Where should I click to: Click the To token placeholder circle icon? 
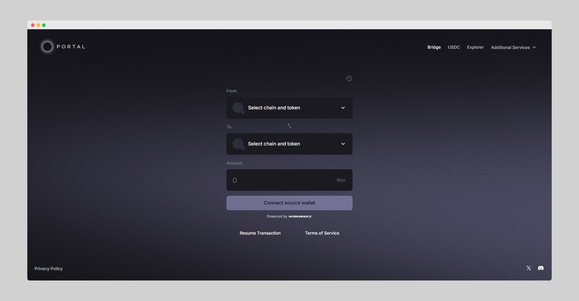(x=238, y=144)
